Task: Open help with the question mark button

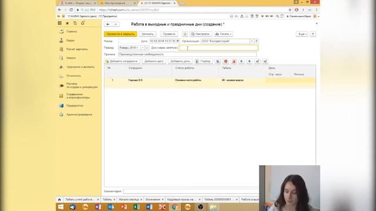Action: pyautogui.click(x=313, y=34)
